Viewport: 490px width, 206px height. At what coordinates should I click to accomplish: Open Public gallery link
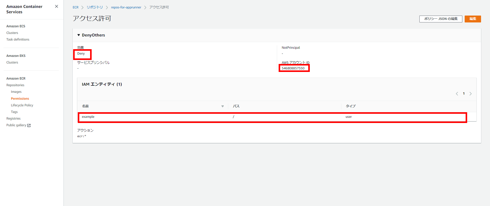[x=16, y=125]
